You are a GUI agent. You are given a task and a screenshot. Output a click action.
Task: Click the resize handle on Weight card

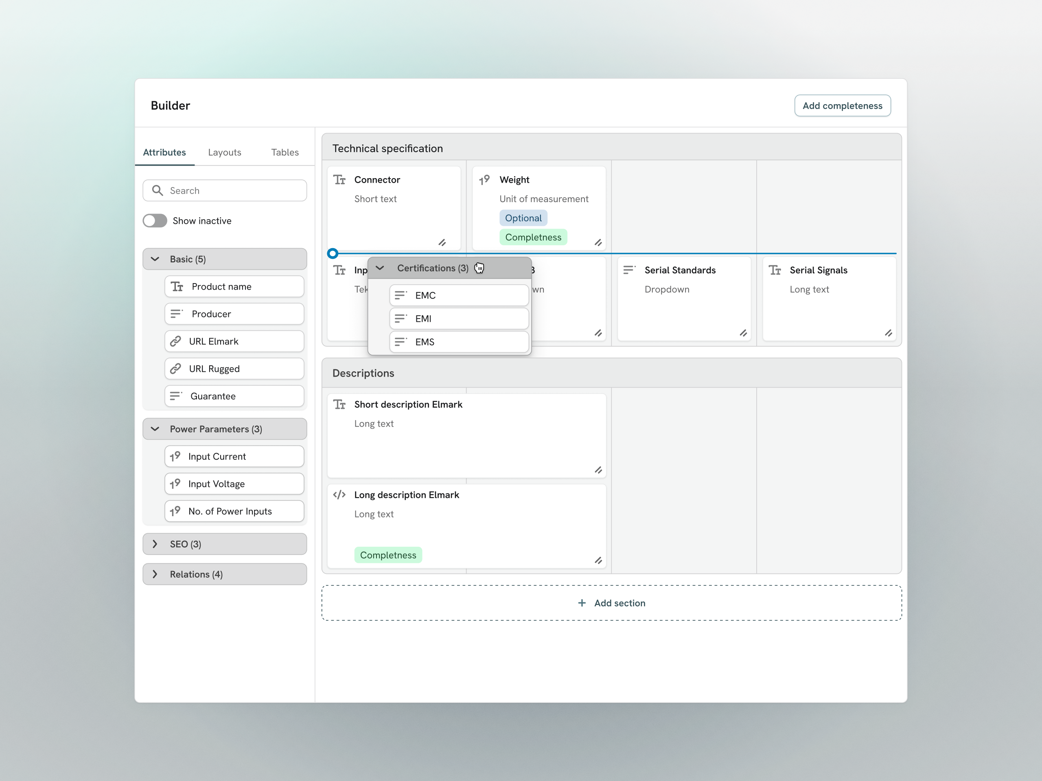[598, 243]
